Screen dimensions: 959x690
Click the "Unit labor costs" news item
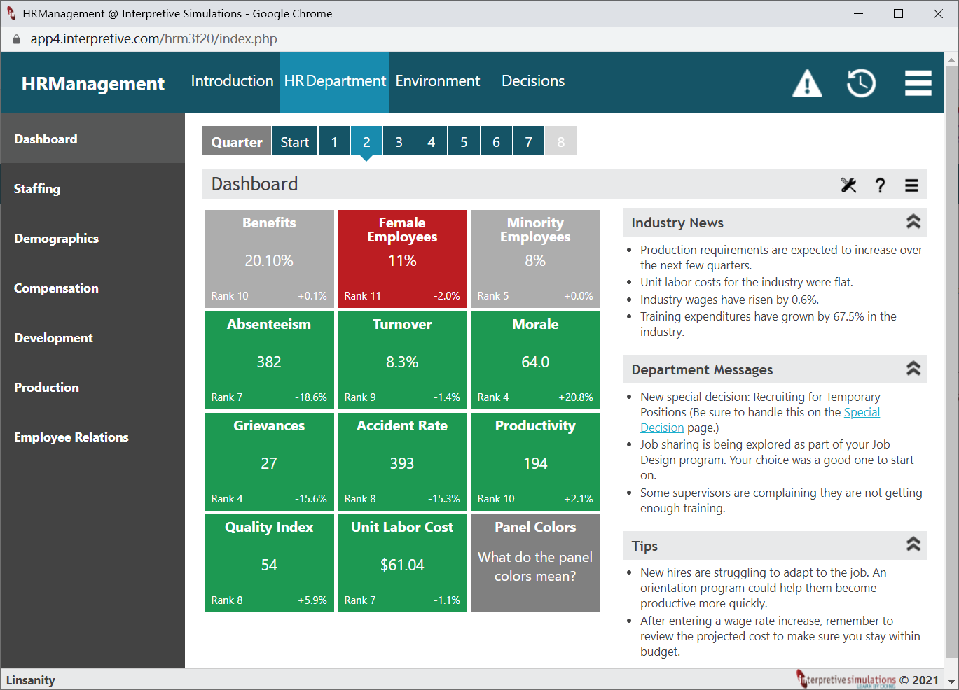747,282
